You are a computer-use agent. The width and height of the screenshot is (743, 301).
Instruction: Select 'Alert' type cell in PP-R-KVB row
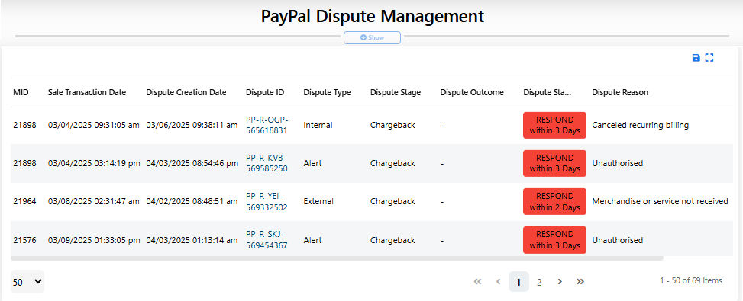point(312,163)
